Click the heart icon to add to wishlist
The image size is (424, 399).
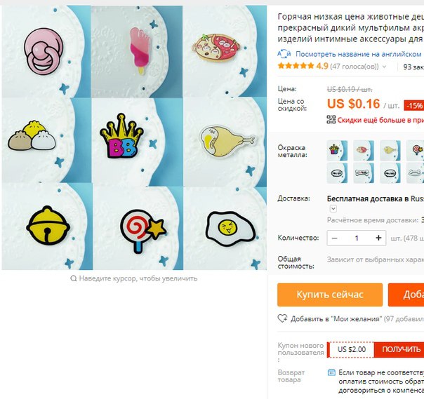[283, 318]
